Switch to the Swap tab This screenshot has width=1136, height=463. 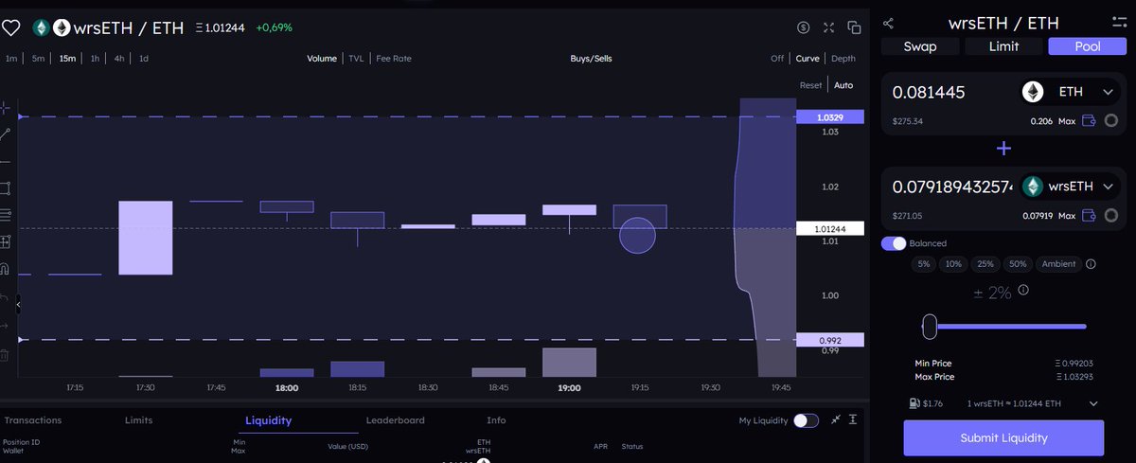pos(920,46)
